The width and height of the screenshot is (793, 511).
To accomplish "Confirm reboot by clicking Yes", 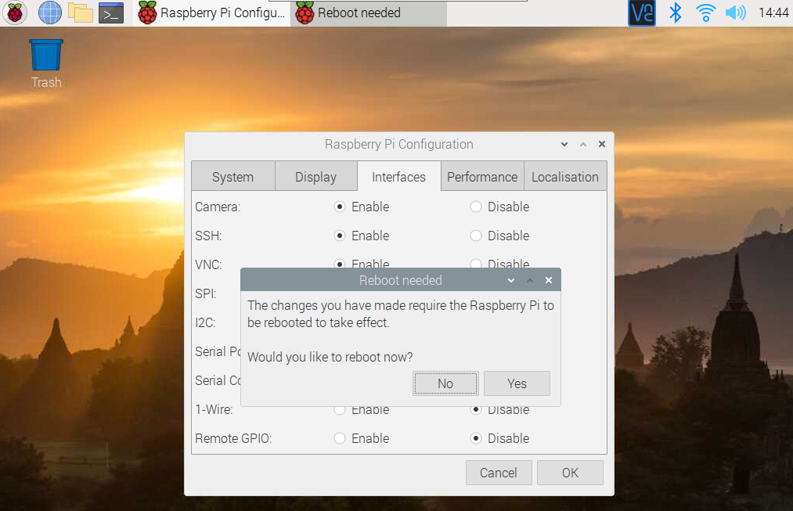I will tap(516, 383).
